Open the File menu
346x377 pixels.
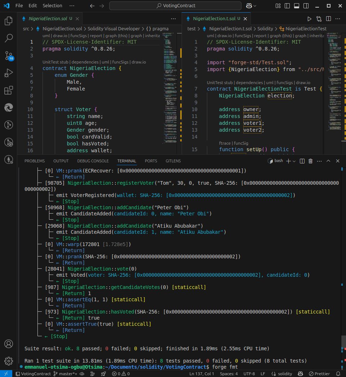click(x=19, y=5)
